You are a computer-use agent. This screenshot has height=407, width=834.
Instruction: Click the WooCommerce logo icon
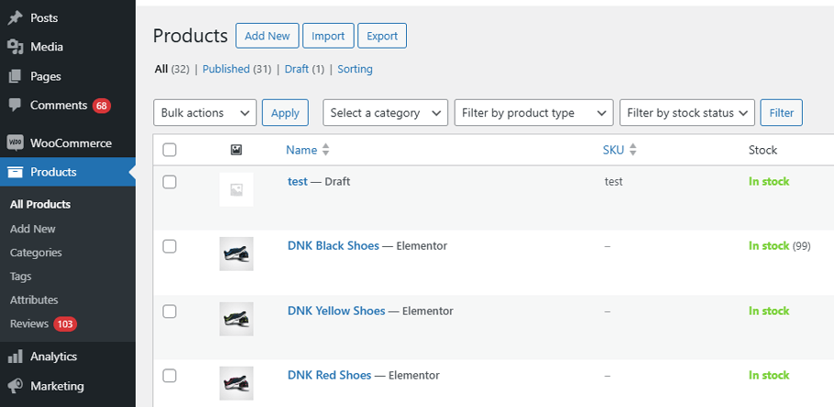pyautogui.click(x=15, y=144)
